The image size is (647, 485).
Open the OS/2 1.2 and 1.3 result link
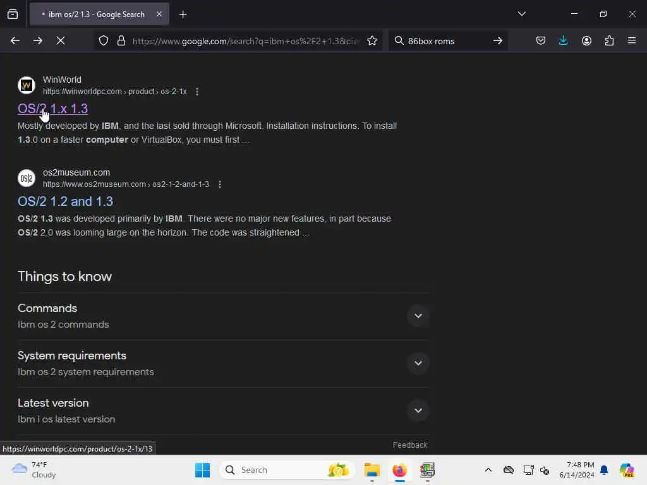65,201
